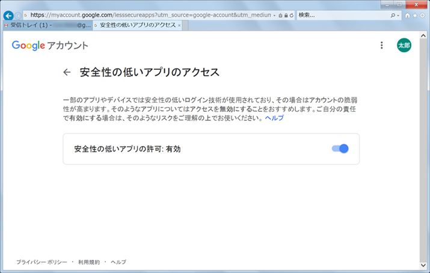Open the browser Tools gear icon
The height and width of the screenshot is (273, 430).
(x=423, y=16)
